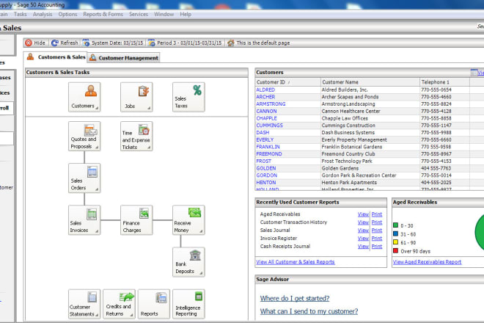Open the Sales Invoices task
Image resolution: width=484 pixels, height=323 pixels.
[x=84, y=220]
